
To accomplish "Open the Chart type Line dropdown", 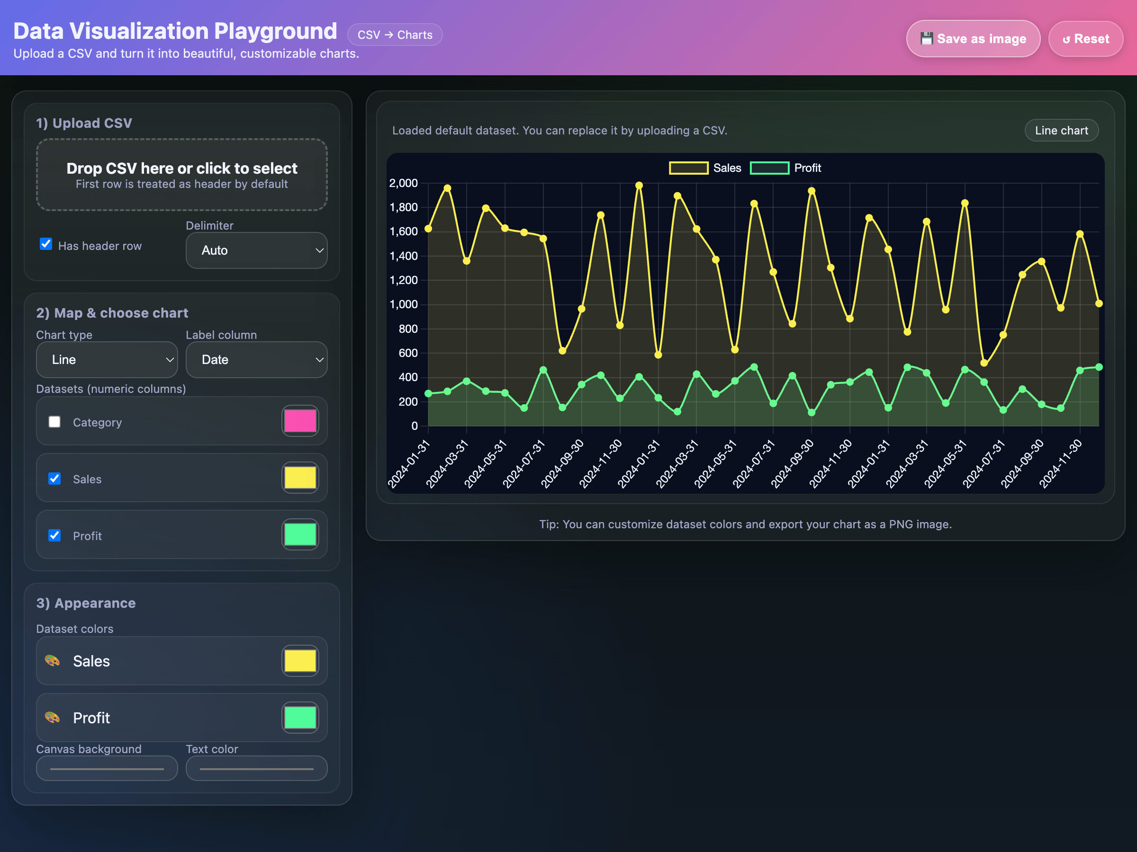I will [x=107, y=359].
